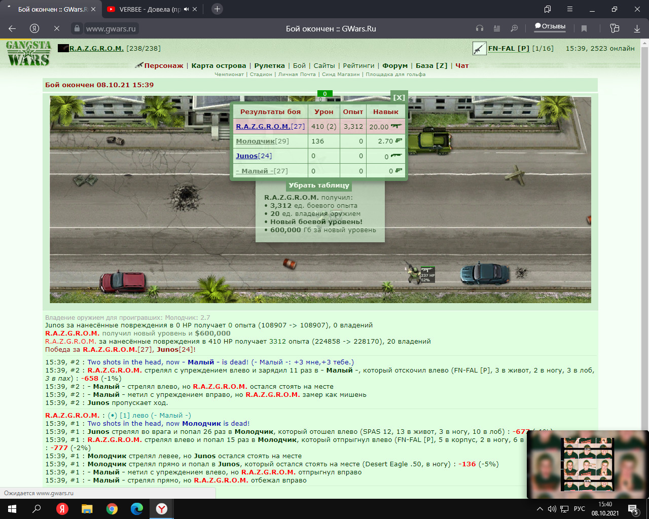Image resolution: width=649 pixels, height=519 pixels.
Task: Open a new browser tab
Action: 217,9
